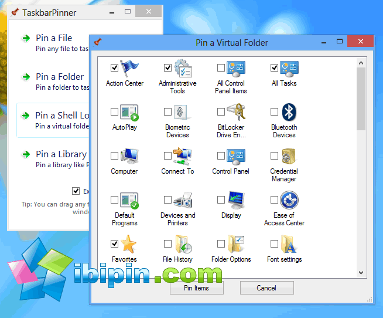Click the All Tasks icon
This screenshot has height=318, width=383.
point(289,69)
